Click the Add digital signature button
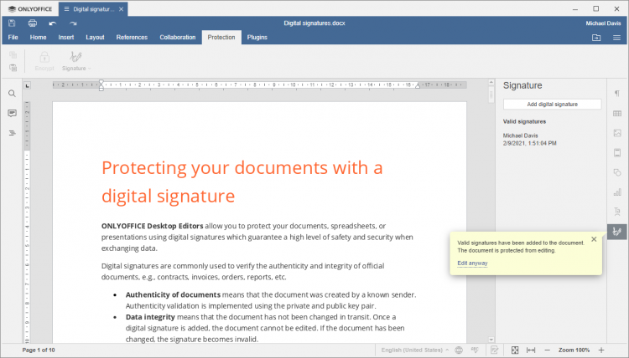The height and width of the screenshot is (358, 629). pyautogui.click(x=553, y=104)
